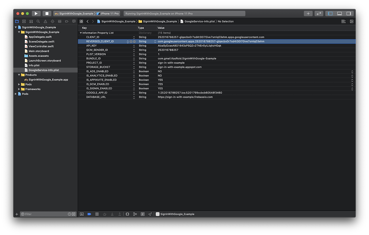Open the IS_ADS_ENABLED boolean value dropdown
This screenshot has height=235, width=369.
(x=352, y=72)
